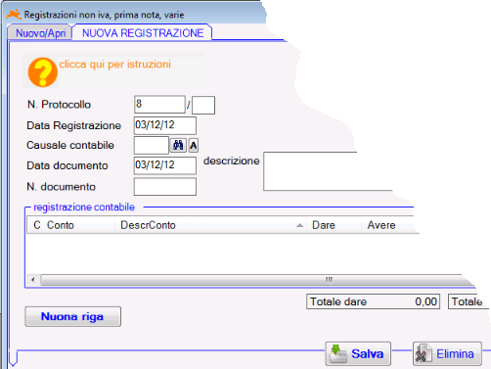Click the application logo in title bar
491x369 pixels.
point(14,15)
